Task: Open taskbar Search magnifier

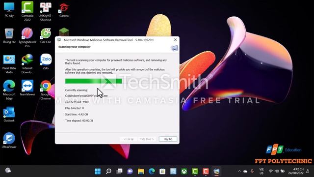Action: click(108, 171)
